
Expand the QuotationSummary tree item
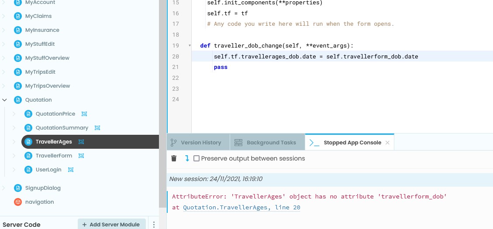(14, 128)
